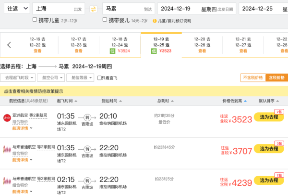
Task: Click the 上海 departure city field
Action: tap(59, 9)
